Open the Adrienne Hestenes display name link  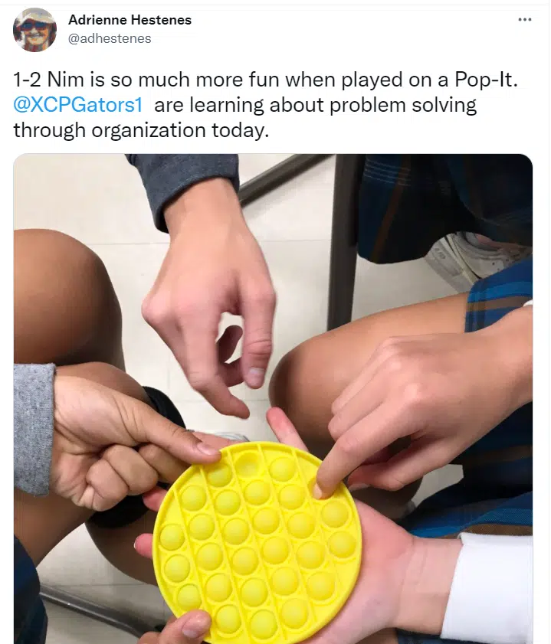click(x=130, y=20)
